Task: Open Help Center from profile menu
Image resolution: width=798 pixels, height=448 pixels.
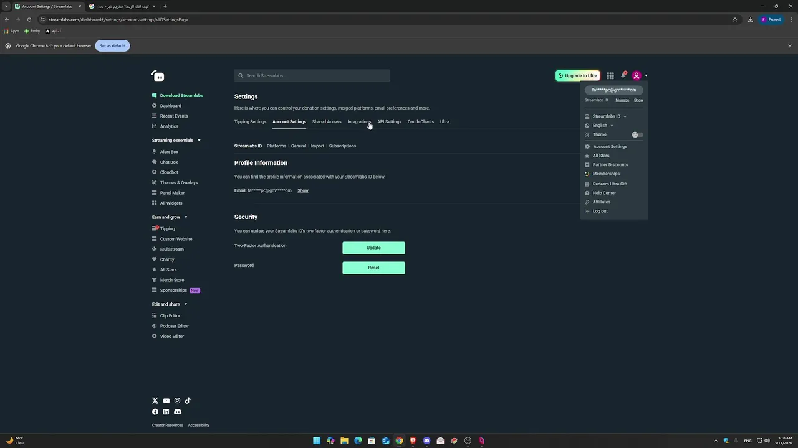Action: (604, 193)
